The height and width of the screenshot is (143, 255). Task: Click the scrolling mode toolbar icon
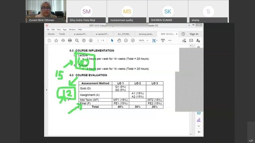[163, 41]
